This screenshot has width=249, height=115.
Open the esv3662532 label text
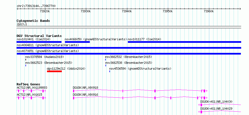tap(128, 57)
